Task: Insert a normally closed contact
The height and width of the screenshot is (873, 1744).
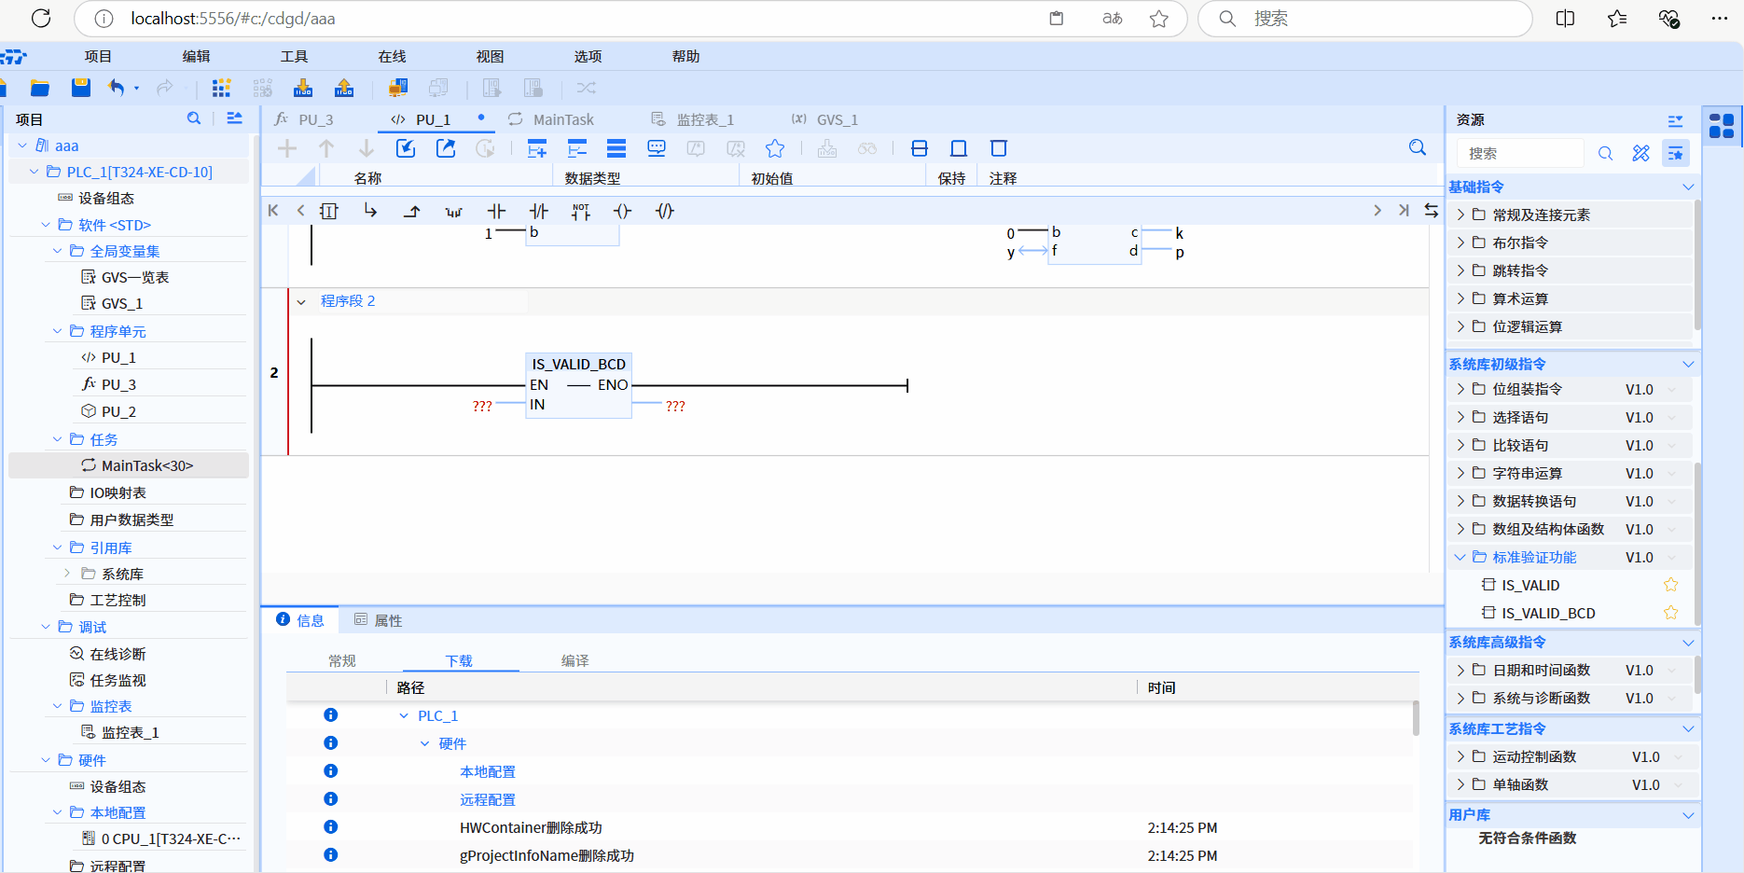Action: 539,211
